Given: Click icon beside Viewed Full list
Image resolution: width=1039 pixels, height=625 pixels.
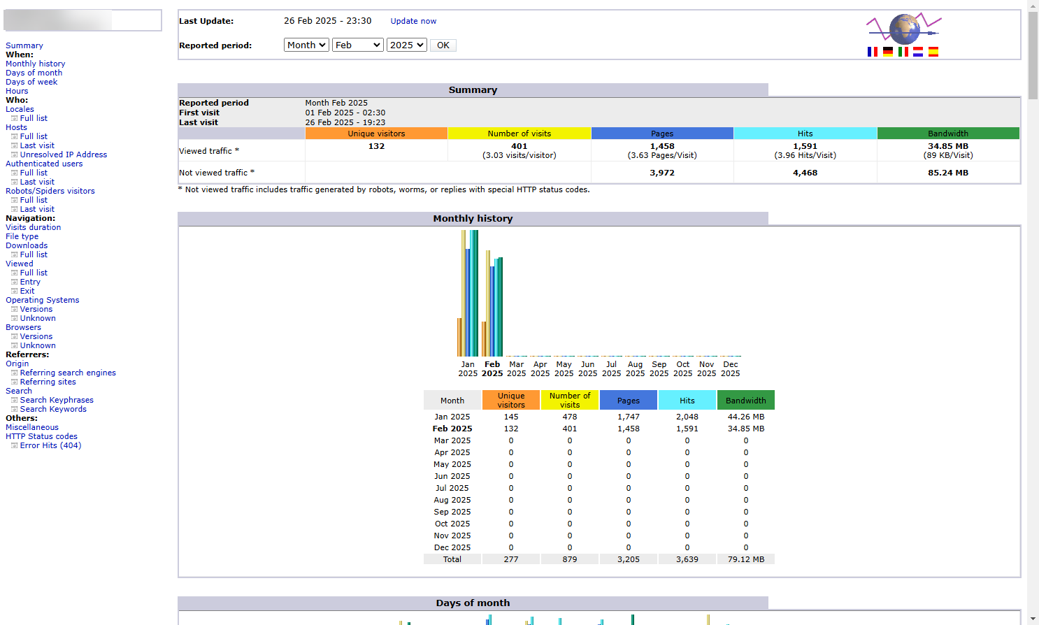Looking at the screenshot, I should click(14, 273).
